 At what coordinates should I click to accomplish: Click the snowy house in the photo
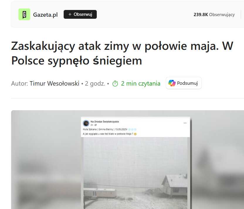click(x=174, y=185)
